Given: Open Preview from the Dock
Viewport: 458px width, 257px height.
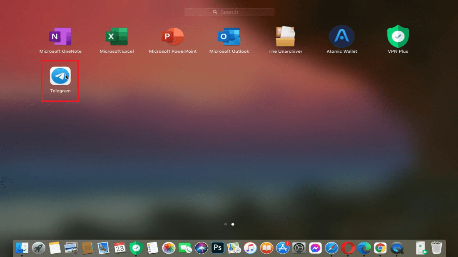Looking at the screenshot, I should point(71,248).
